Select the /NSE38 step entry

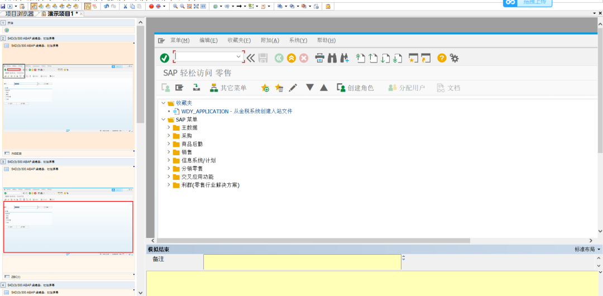[69, 153]
